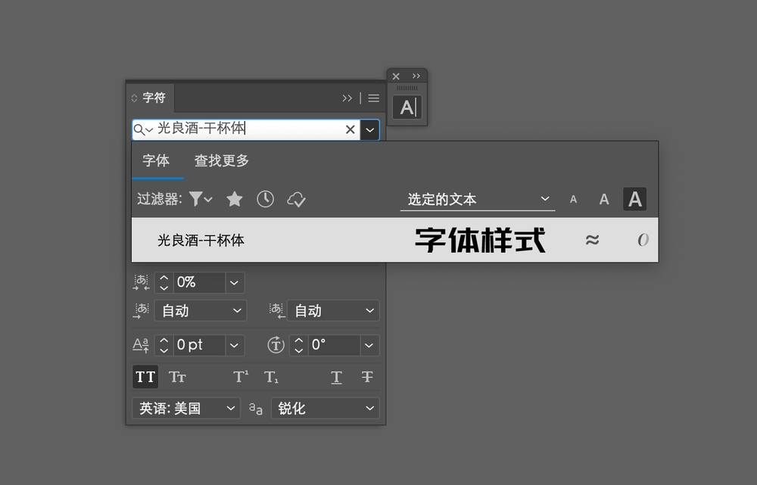Open the collapsed Character panel icon
This screenshot has height=485, width=757.
coord(407,107)
